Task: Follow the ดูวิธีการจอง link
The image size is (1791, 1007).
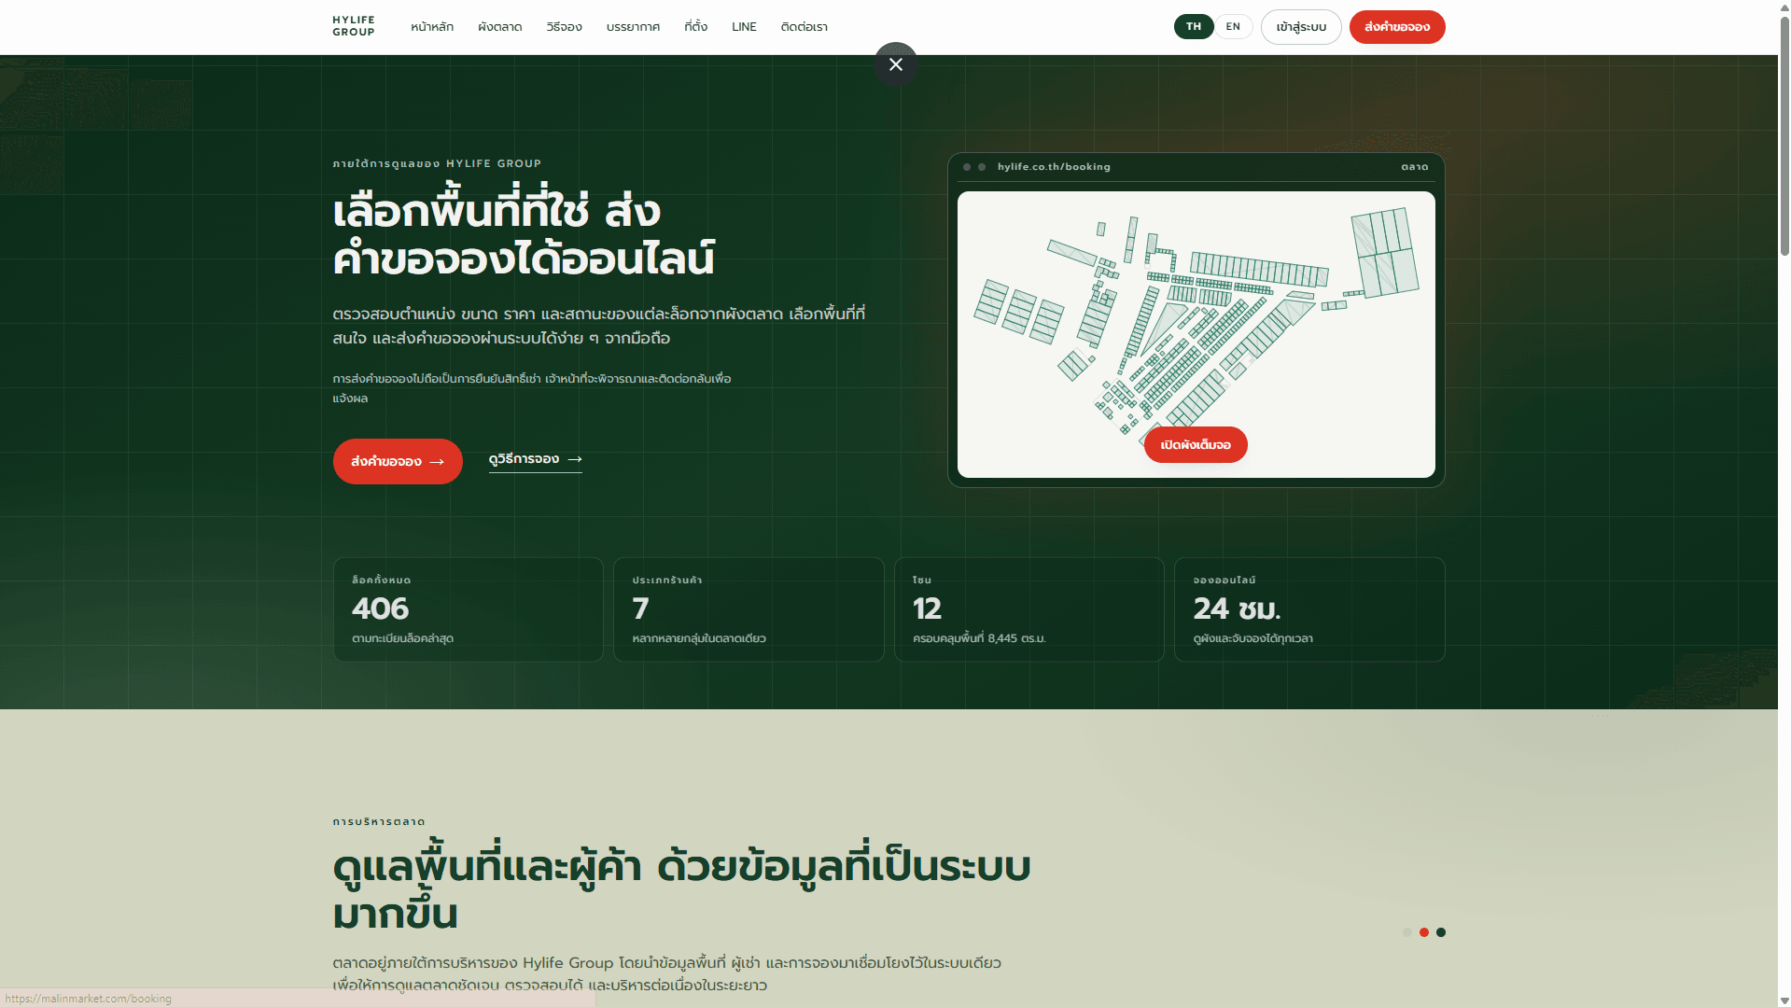Action: (536, 459)
